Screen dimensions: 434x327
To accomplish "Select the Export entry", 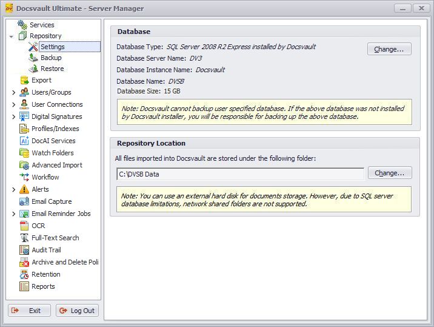I will 41,80.
